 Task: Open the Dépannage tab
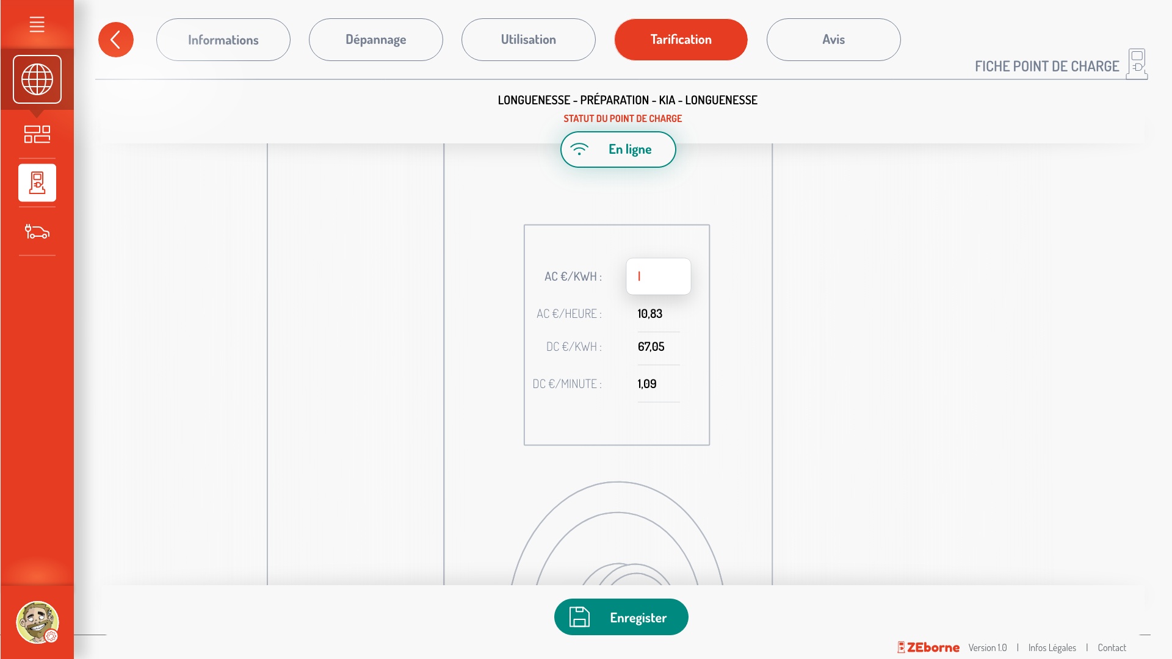click(375, 40)
